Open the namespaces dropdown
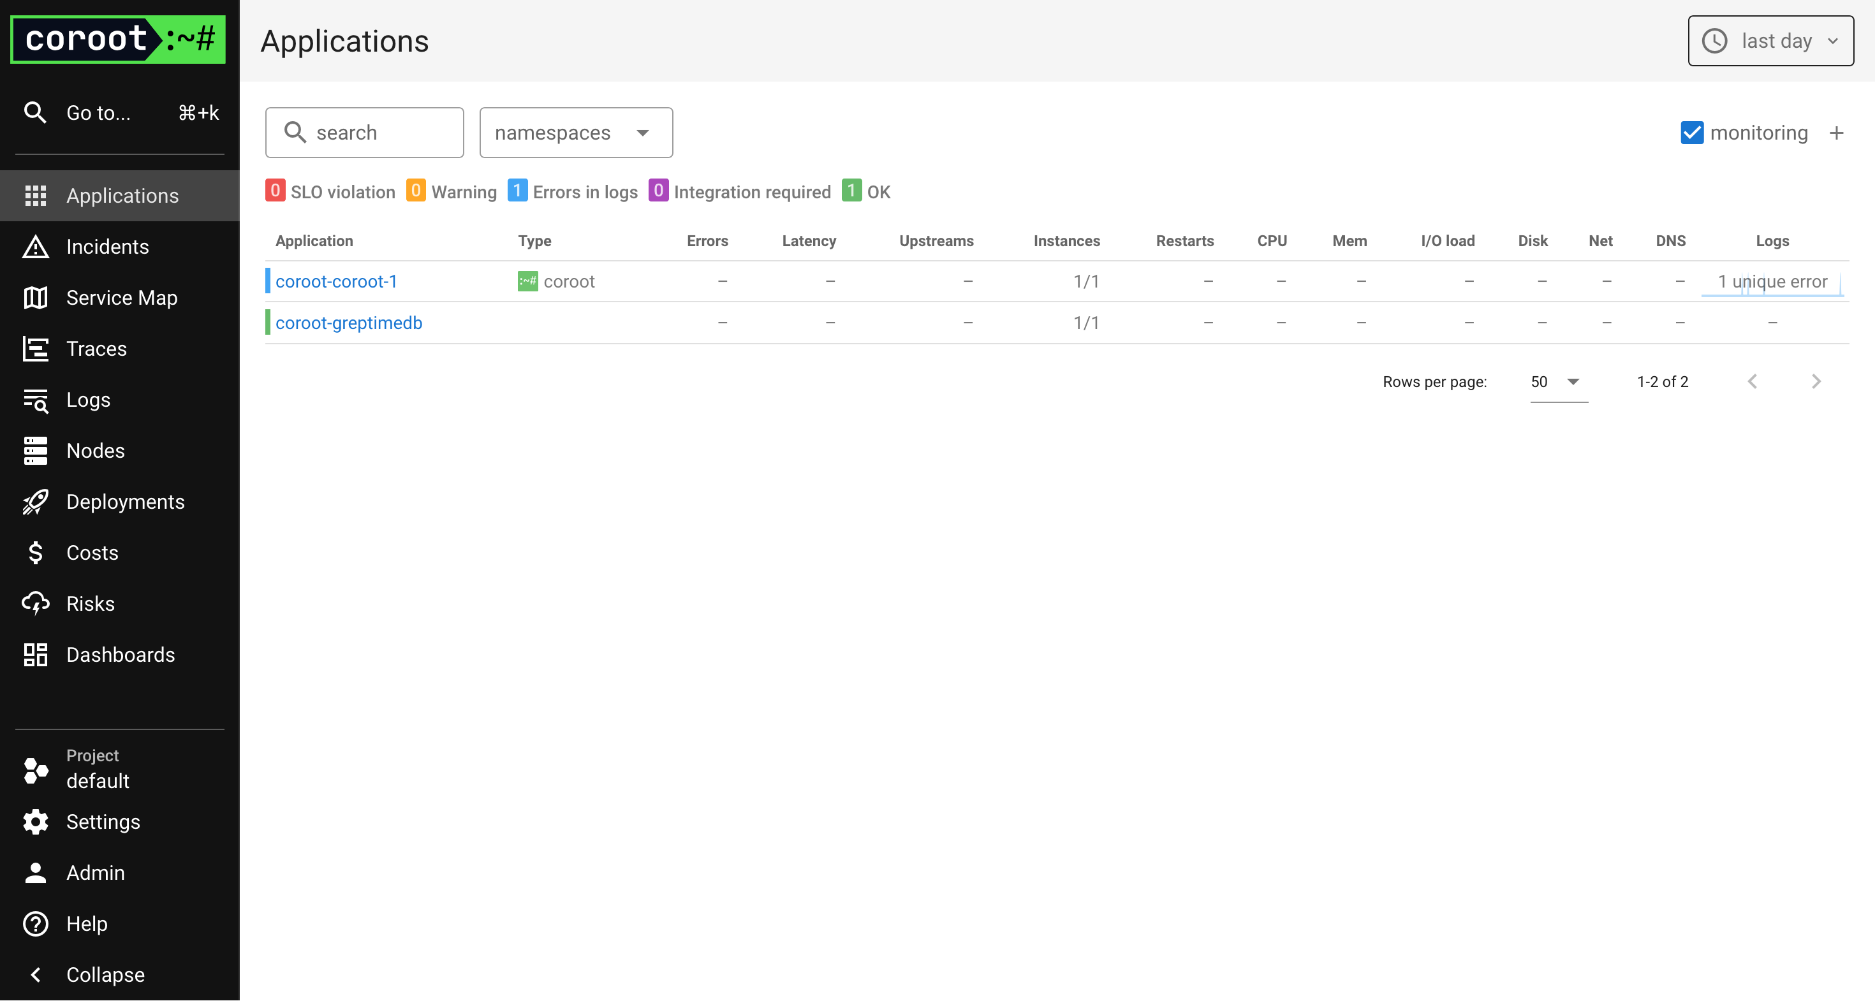1875x1001 pixels. (575, 133)
